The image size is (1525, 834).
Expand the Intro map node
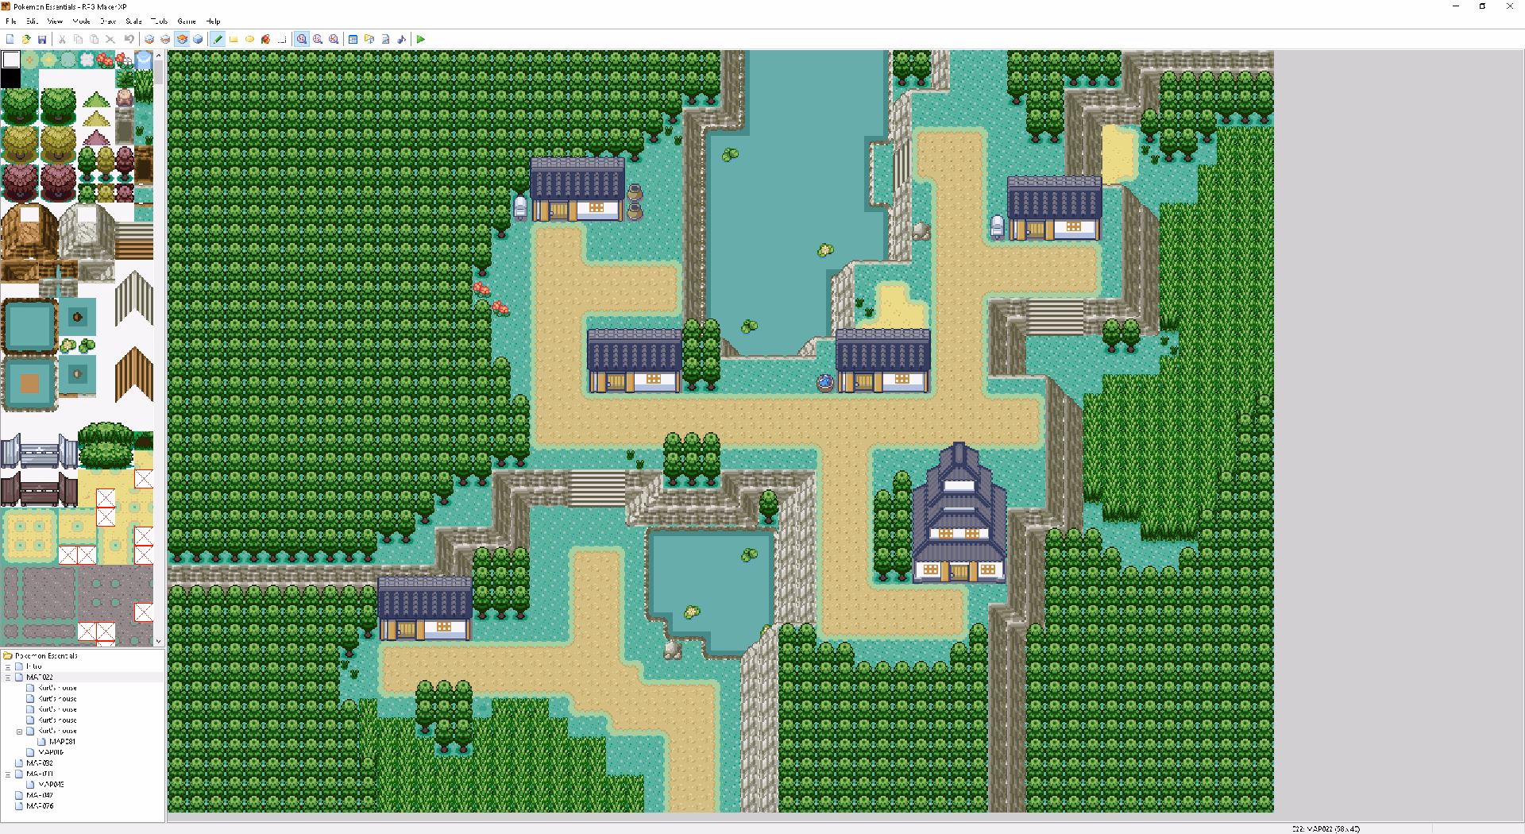(8, 666)
